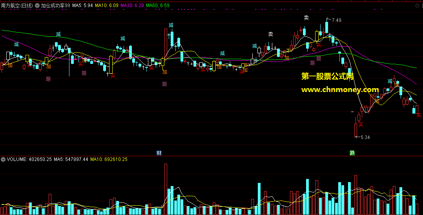Click the magenta MA30: 6.29 label

(132, 5)
